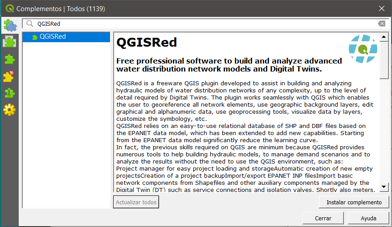
Task: Open the plugin manager Settings tab
Action: point(9,110)
